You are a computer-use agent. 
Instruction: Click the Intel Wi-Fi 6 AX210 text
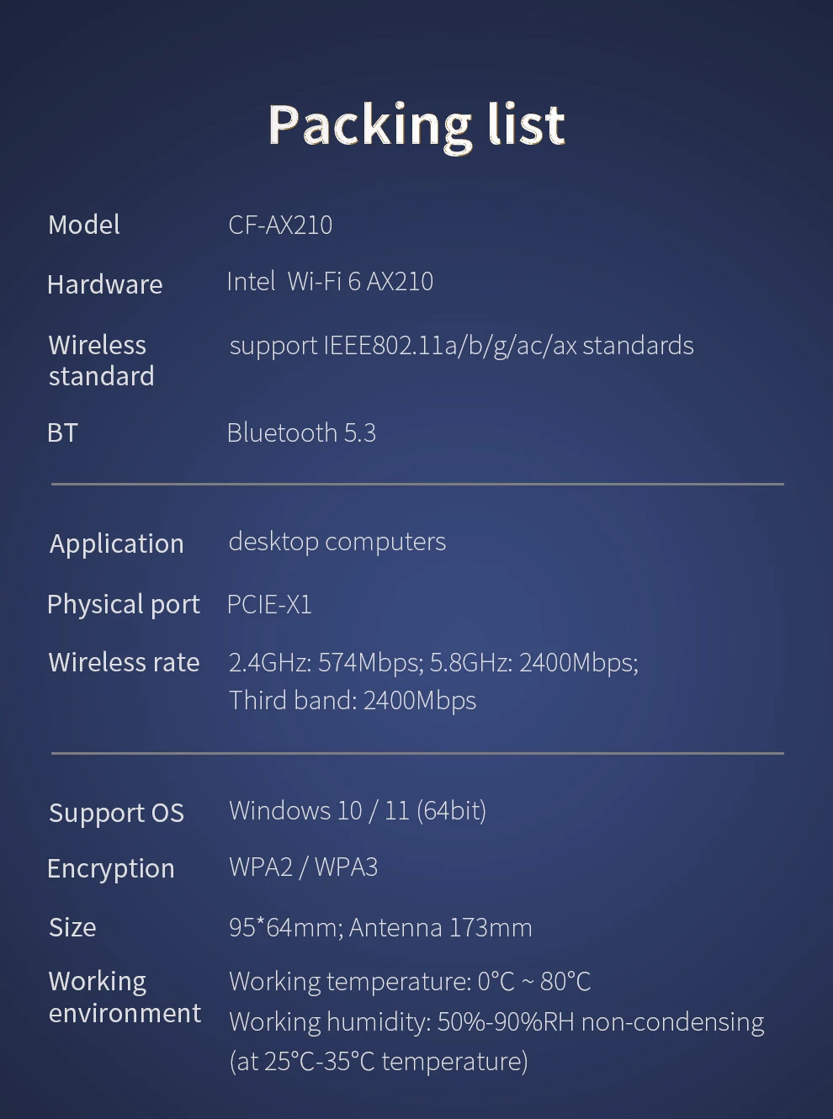point(330,281)
